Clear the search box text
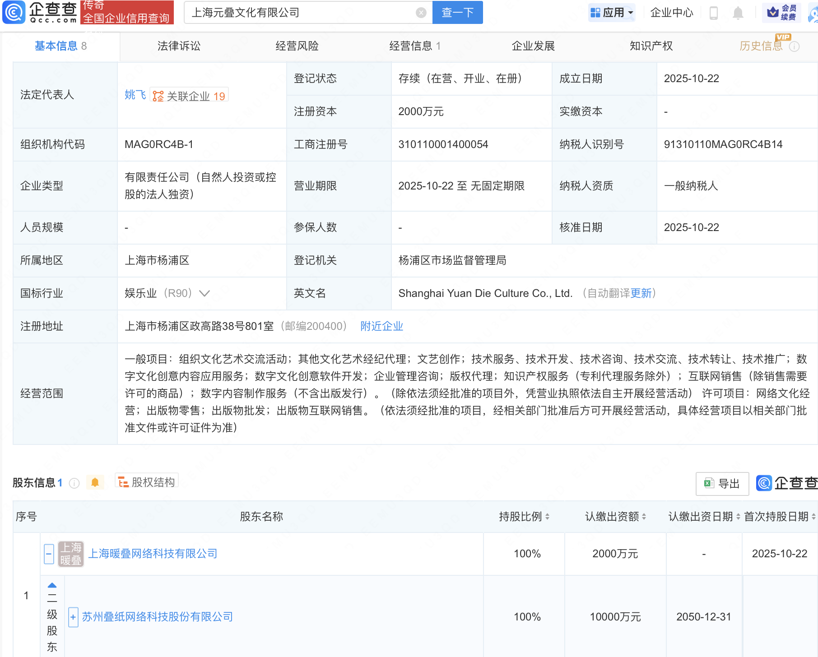Screen dimensions: 818x657 (421, 13)
